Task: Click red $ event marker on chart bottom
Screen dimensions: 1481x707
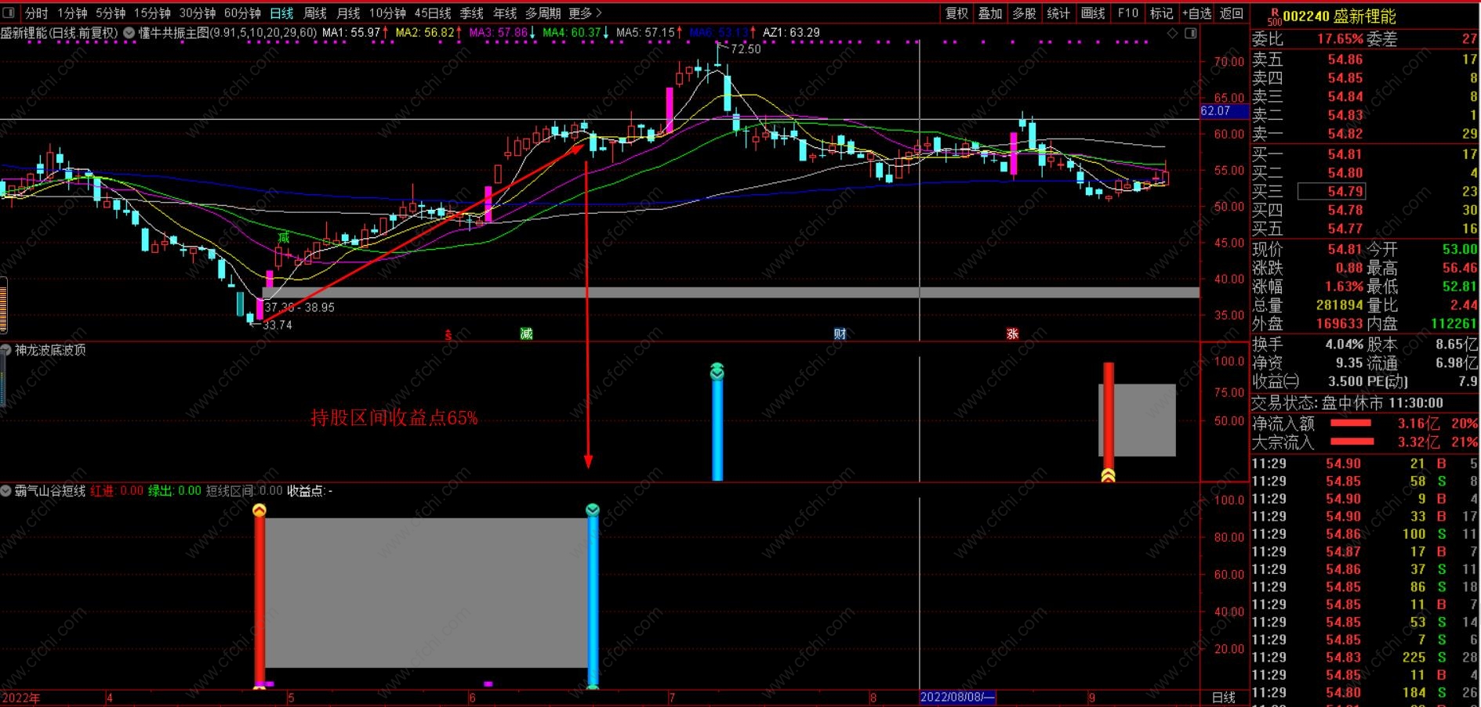Action: coord(448,334)
